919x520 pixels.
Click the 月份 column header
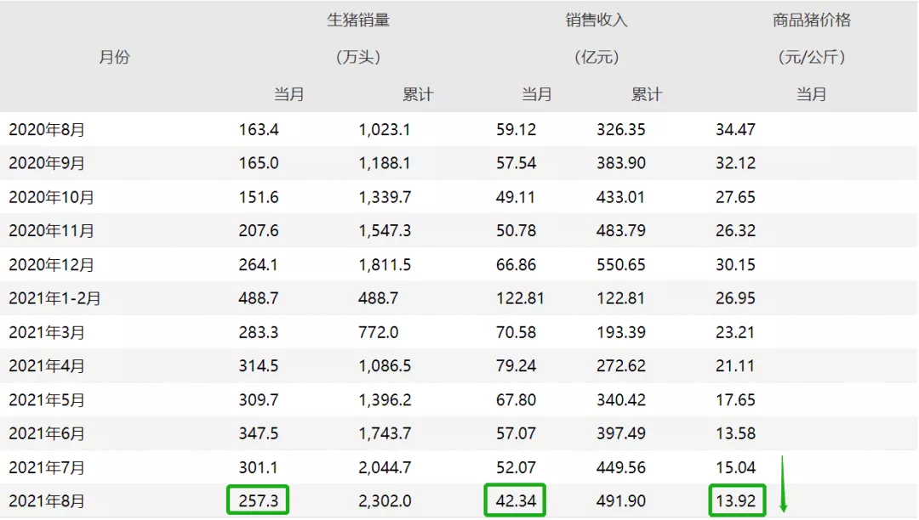(x=114, y=57)
